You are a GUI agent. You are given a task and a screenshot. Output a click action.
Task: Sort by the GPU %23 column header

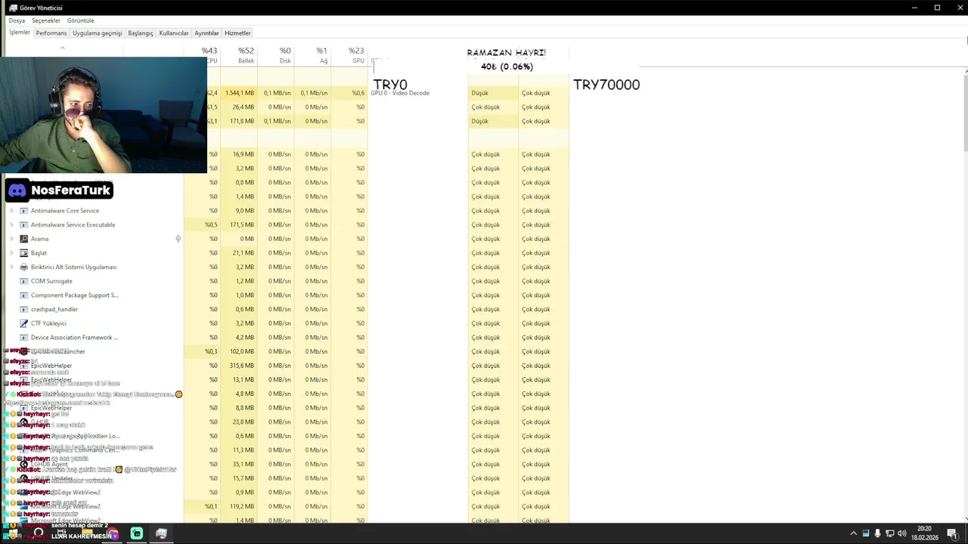[349, 55]
